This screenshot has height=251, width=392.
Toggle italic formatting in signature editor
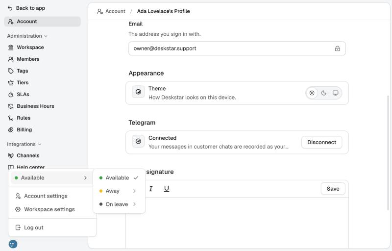151,189
